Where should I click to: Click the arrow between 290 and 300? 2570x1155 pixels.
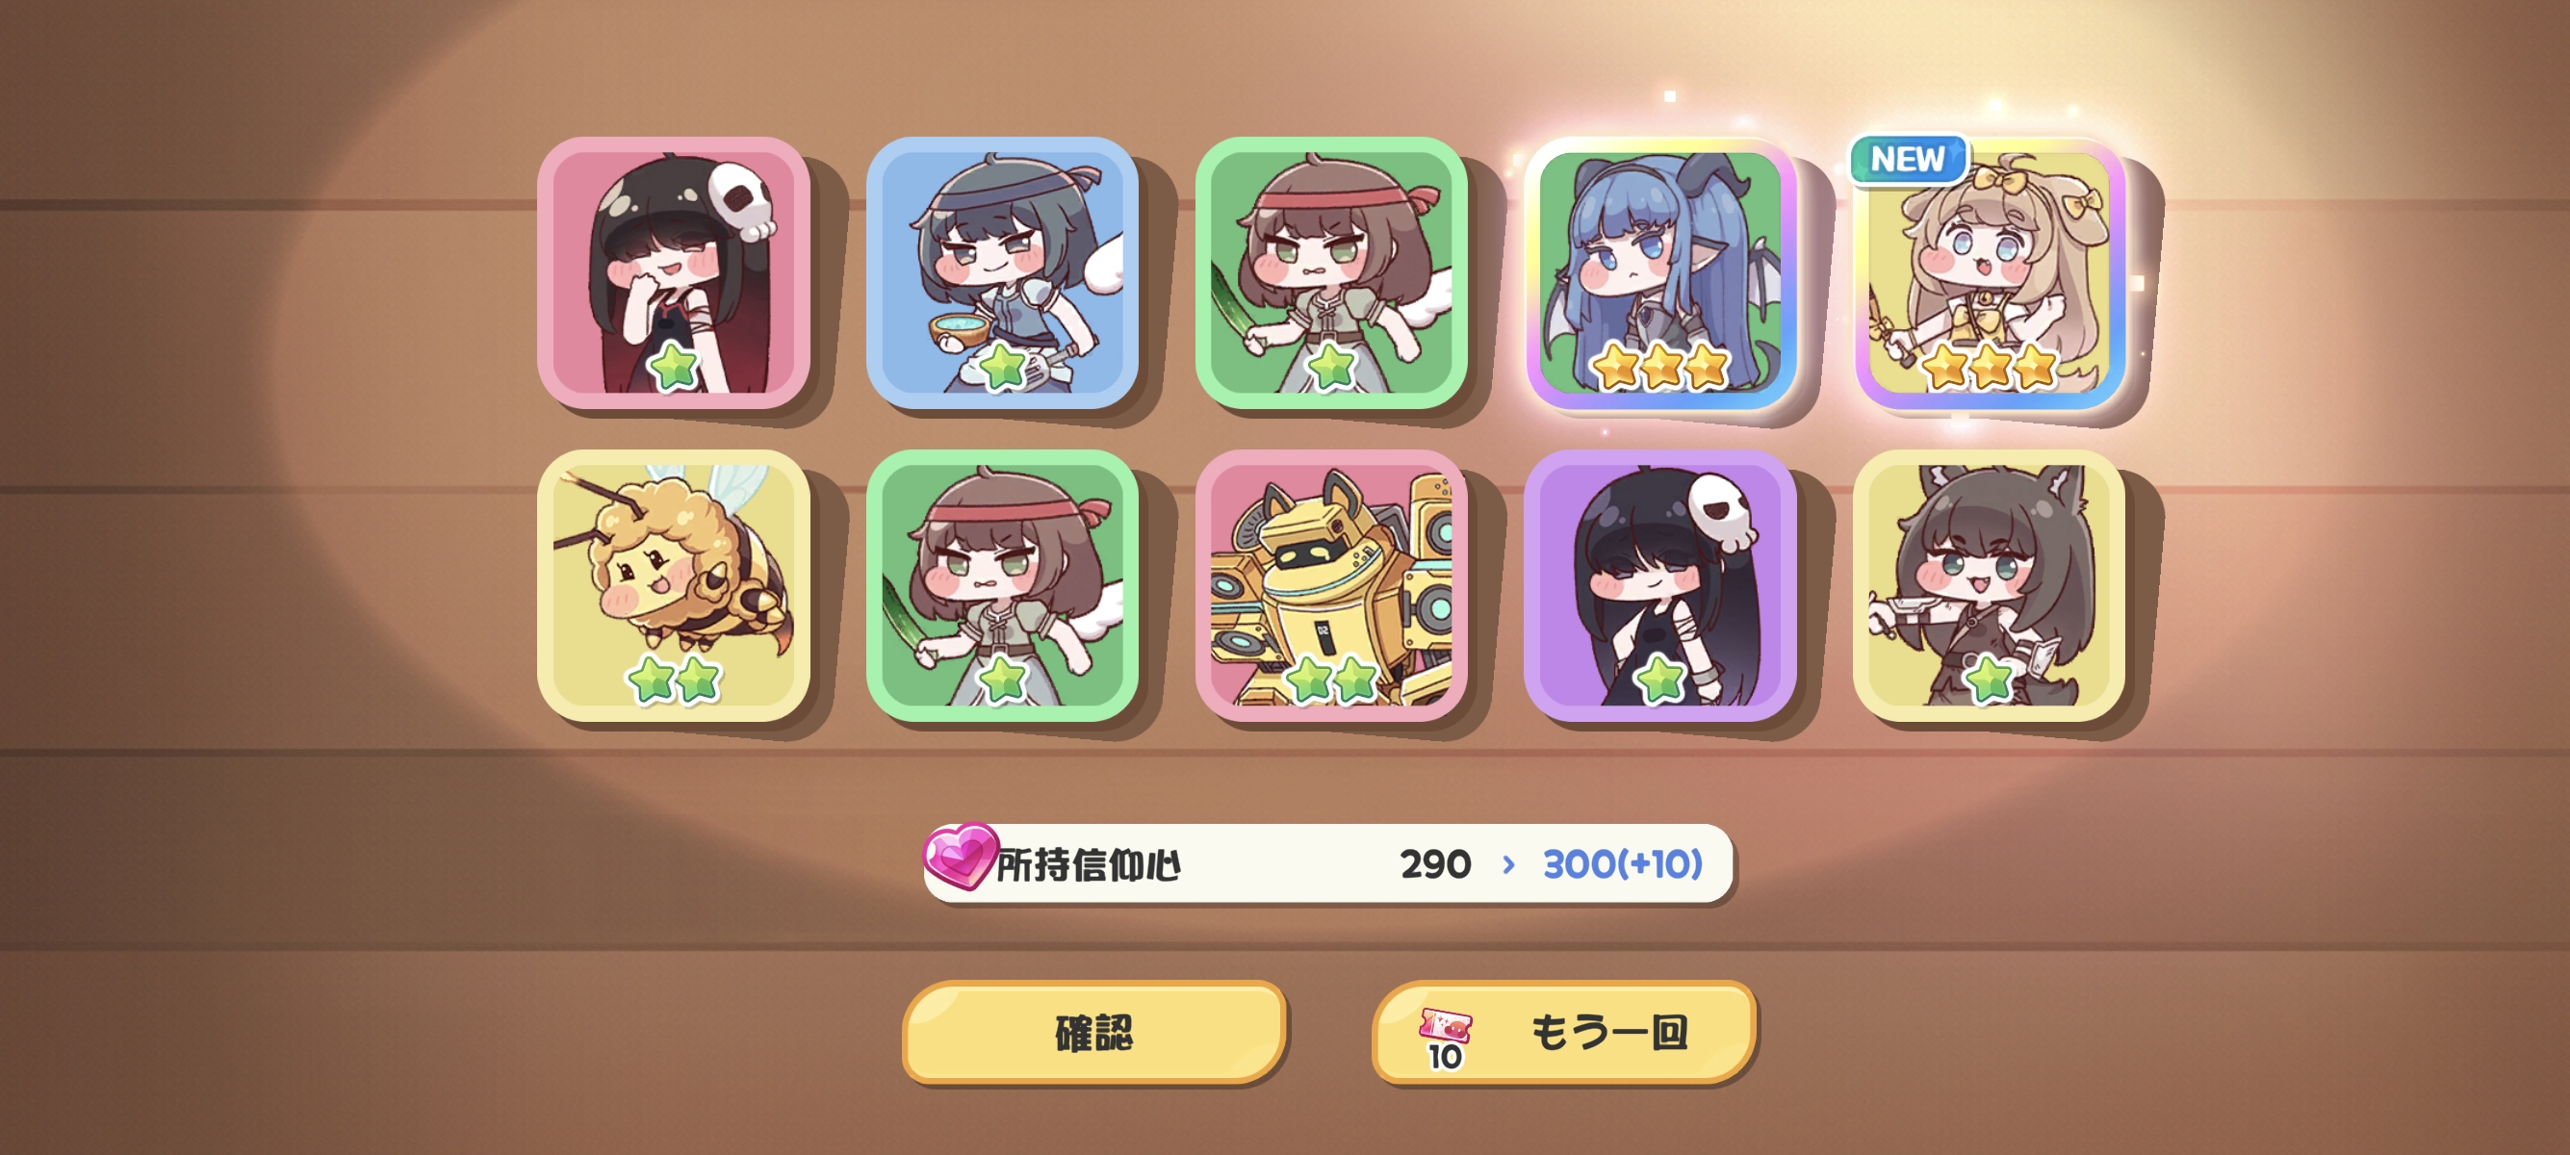pyautogui.click(x=1508, y=864)
